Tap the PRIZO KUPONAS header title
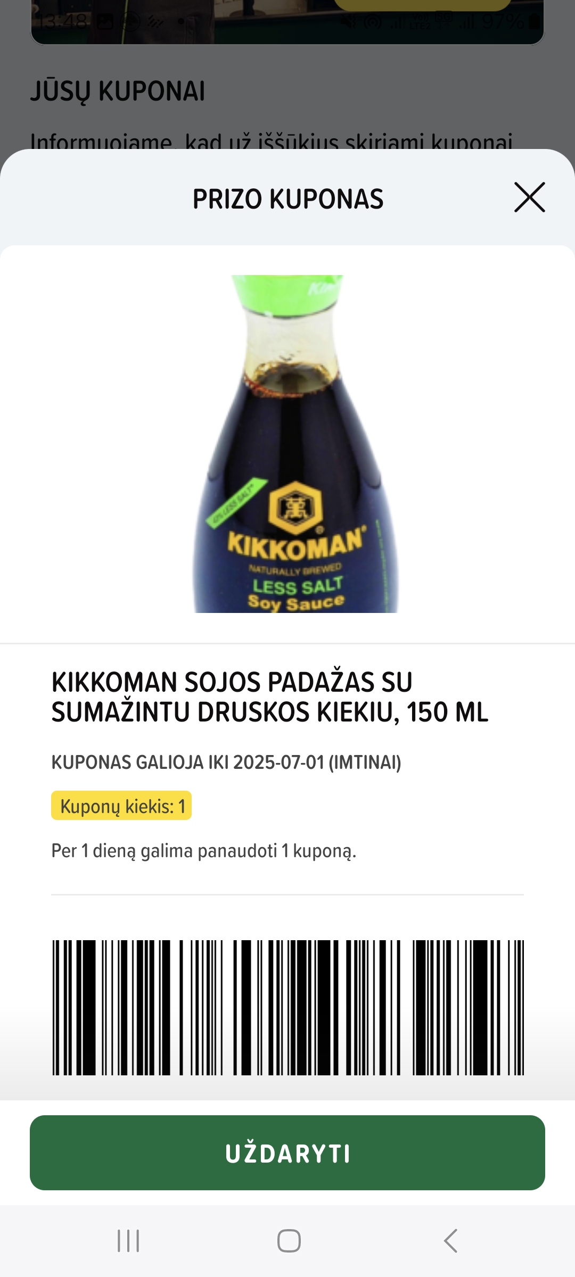The image size is (575, 1277). coord(287,199)
